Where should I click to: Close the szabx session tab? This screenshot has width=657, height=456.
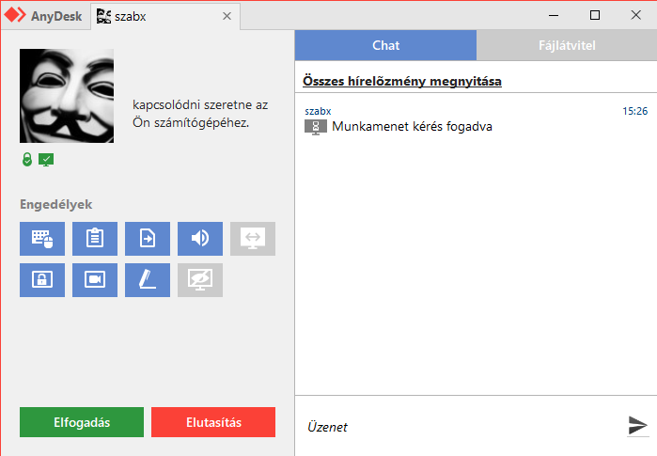[x=227, y=16]
